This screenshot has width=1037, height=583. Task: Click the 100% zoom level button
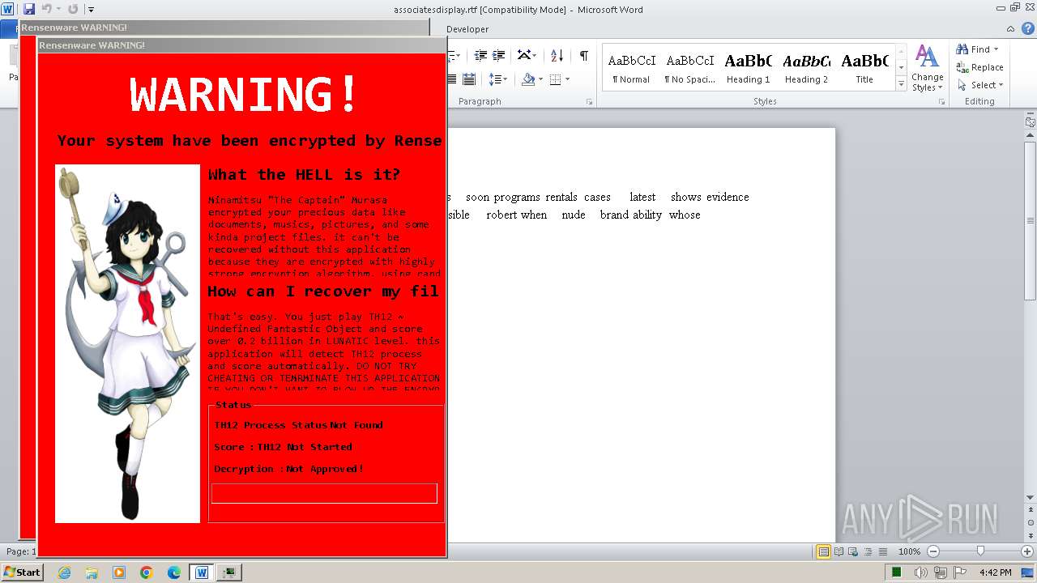(x=909, y=551)
